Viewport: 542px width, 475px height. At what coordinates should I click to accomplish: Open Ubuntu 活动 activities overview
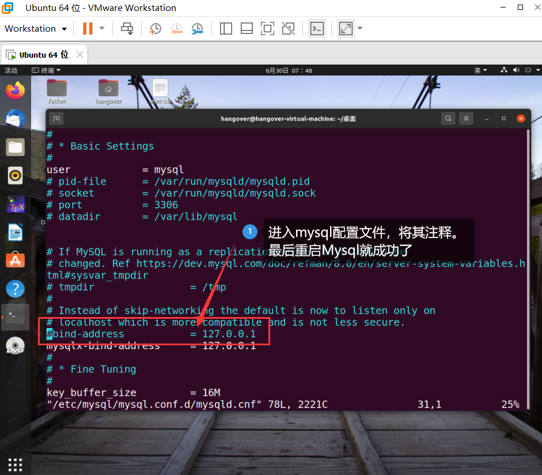11,70
